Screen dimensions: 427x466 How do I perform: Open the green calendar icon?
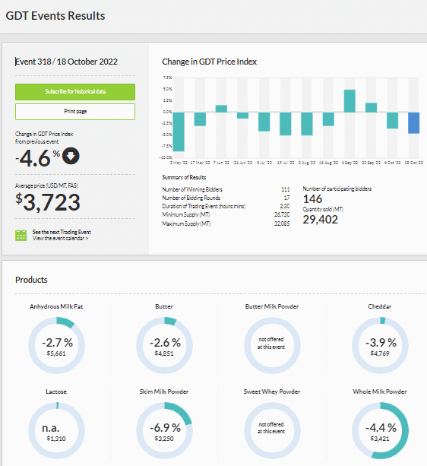point(21,235)
